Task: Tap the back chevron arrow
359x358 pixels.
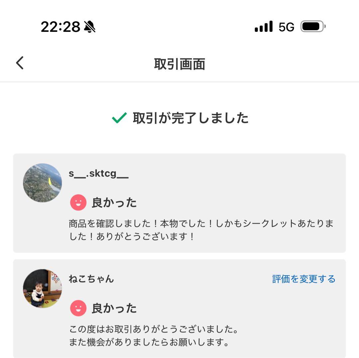Action: [20, 63]
